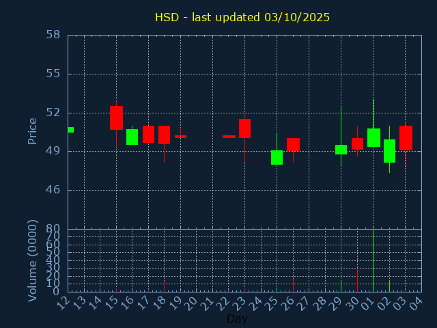
Task: Click the small green candle at day 12
Action: 70,130
